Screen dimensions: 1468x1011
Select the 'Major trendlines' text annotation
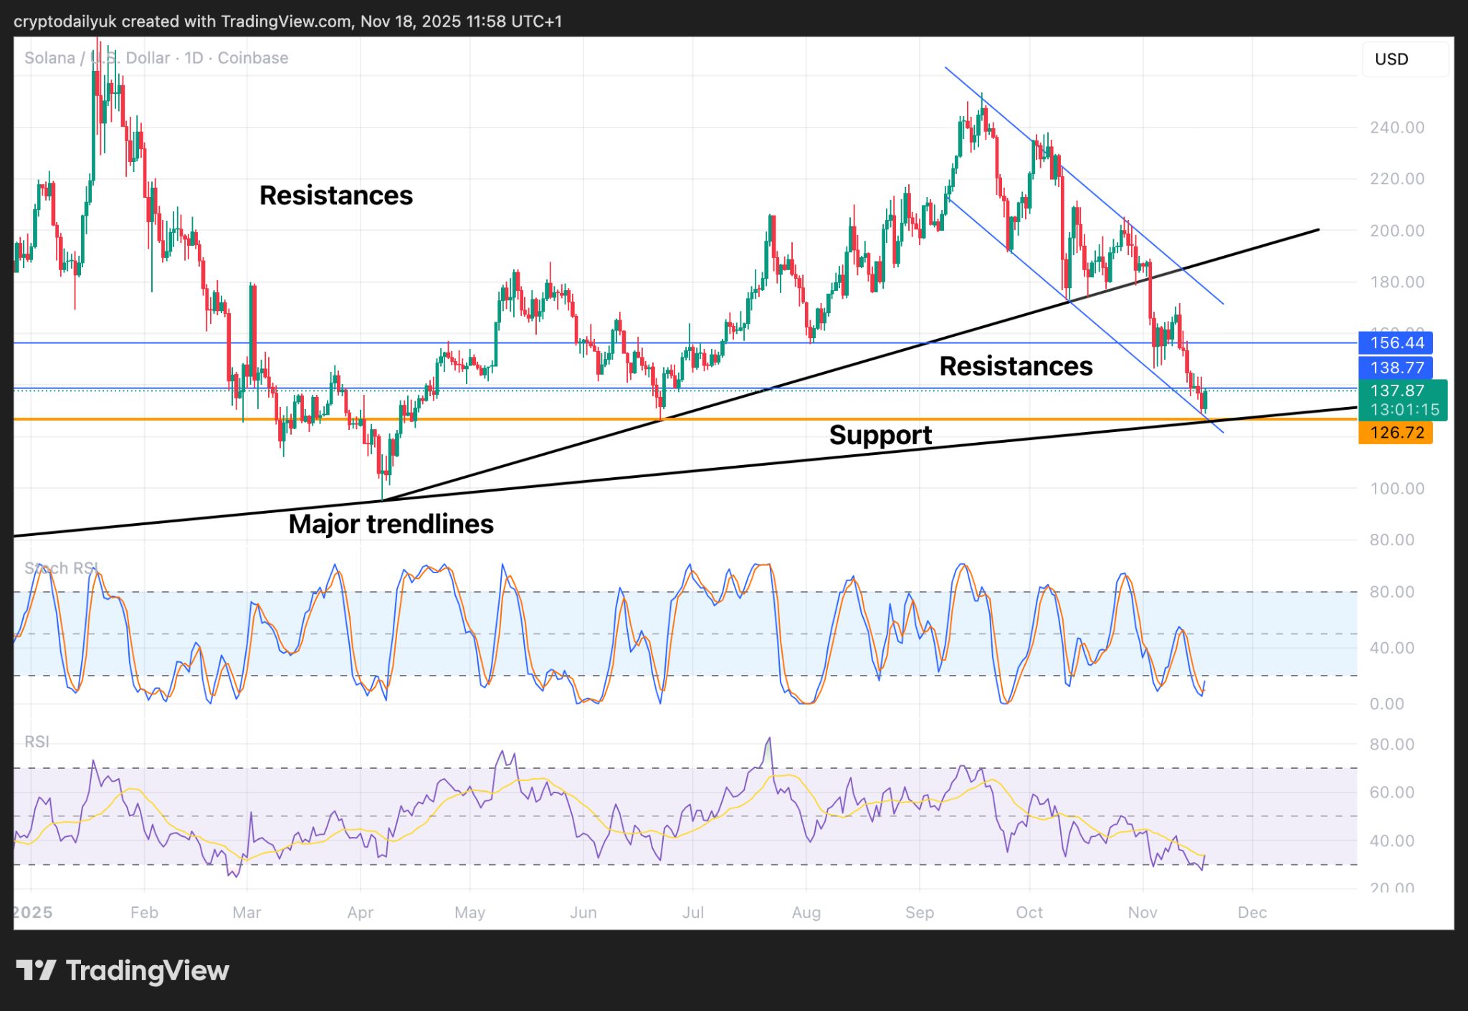click(391, 524)
